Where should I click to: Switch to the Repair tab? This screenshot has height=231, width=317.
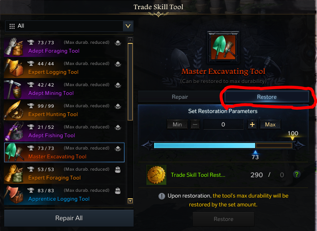pyautogui.click(x=180, y=97)
